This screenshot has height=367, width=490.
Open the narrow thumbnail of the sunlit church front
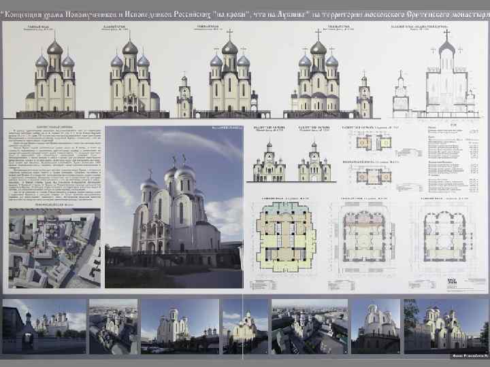(245, 326)
